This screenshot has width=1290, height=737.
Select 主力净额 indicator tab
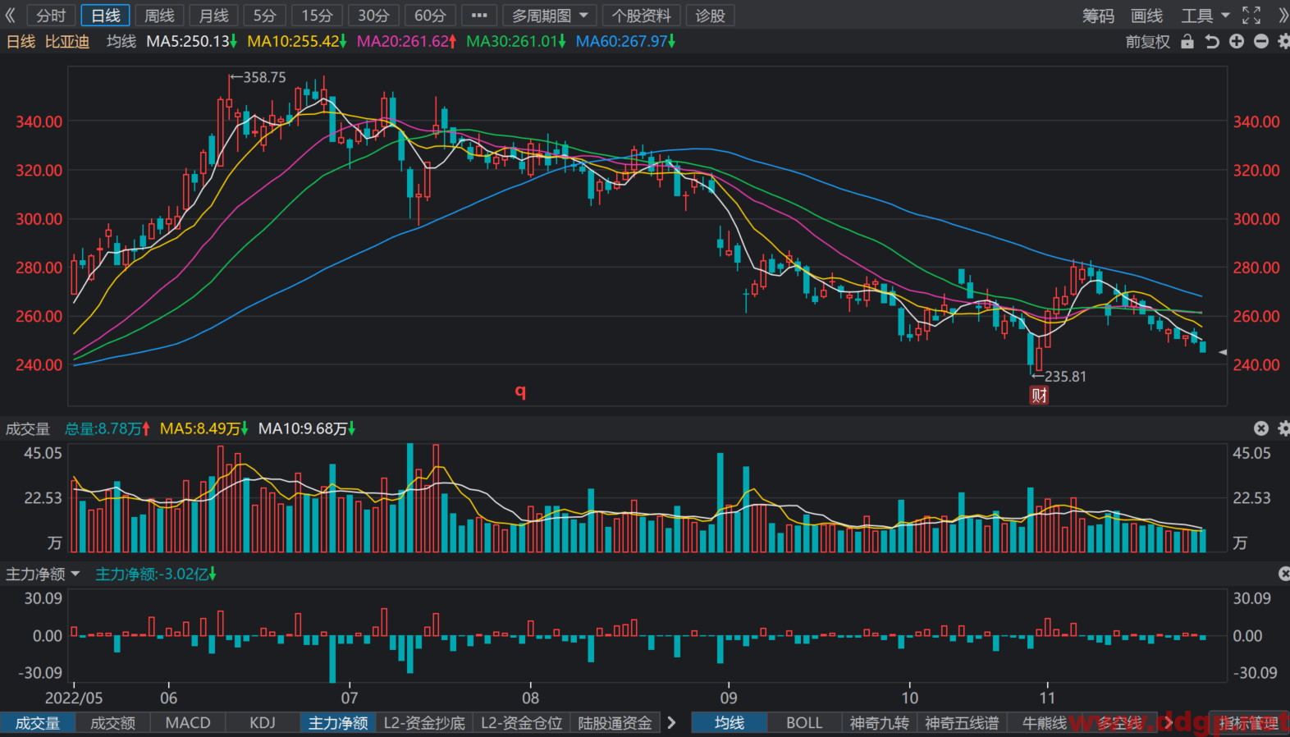click(x=338, y=723)
